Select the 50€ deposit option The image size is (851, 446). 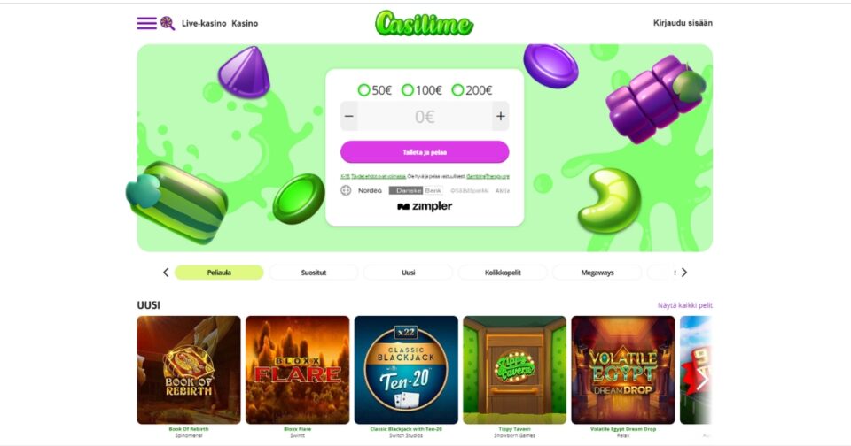click(x=374, y=90)
